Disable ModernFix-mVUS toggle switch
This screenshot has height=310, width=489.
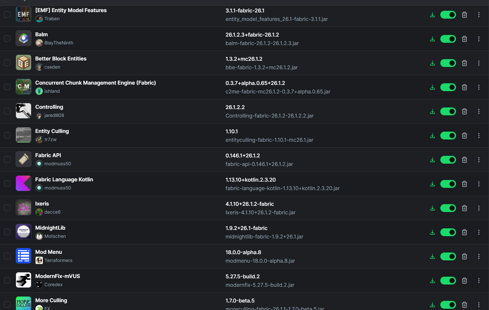coord(448,281)
